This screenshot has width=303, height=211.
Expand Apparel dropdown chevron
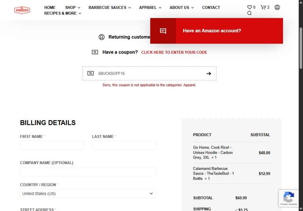tap(160, 8)
